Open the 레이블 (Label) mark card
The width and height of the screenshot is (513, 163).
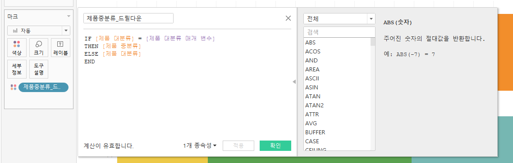pos(60,48)
